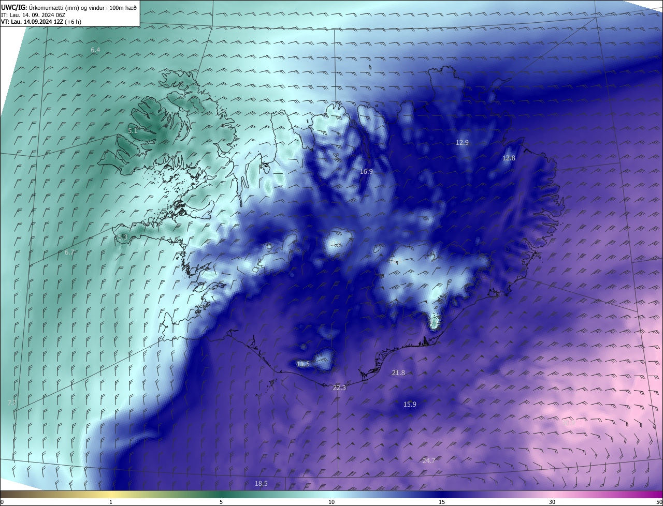Click the 12.8 value label on the map

tap(509, 158)
